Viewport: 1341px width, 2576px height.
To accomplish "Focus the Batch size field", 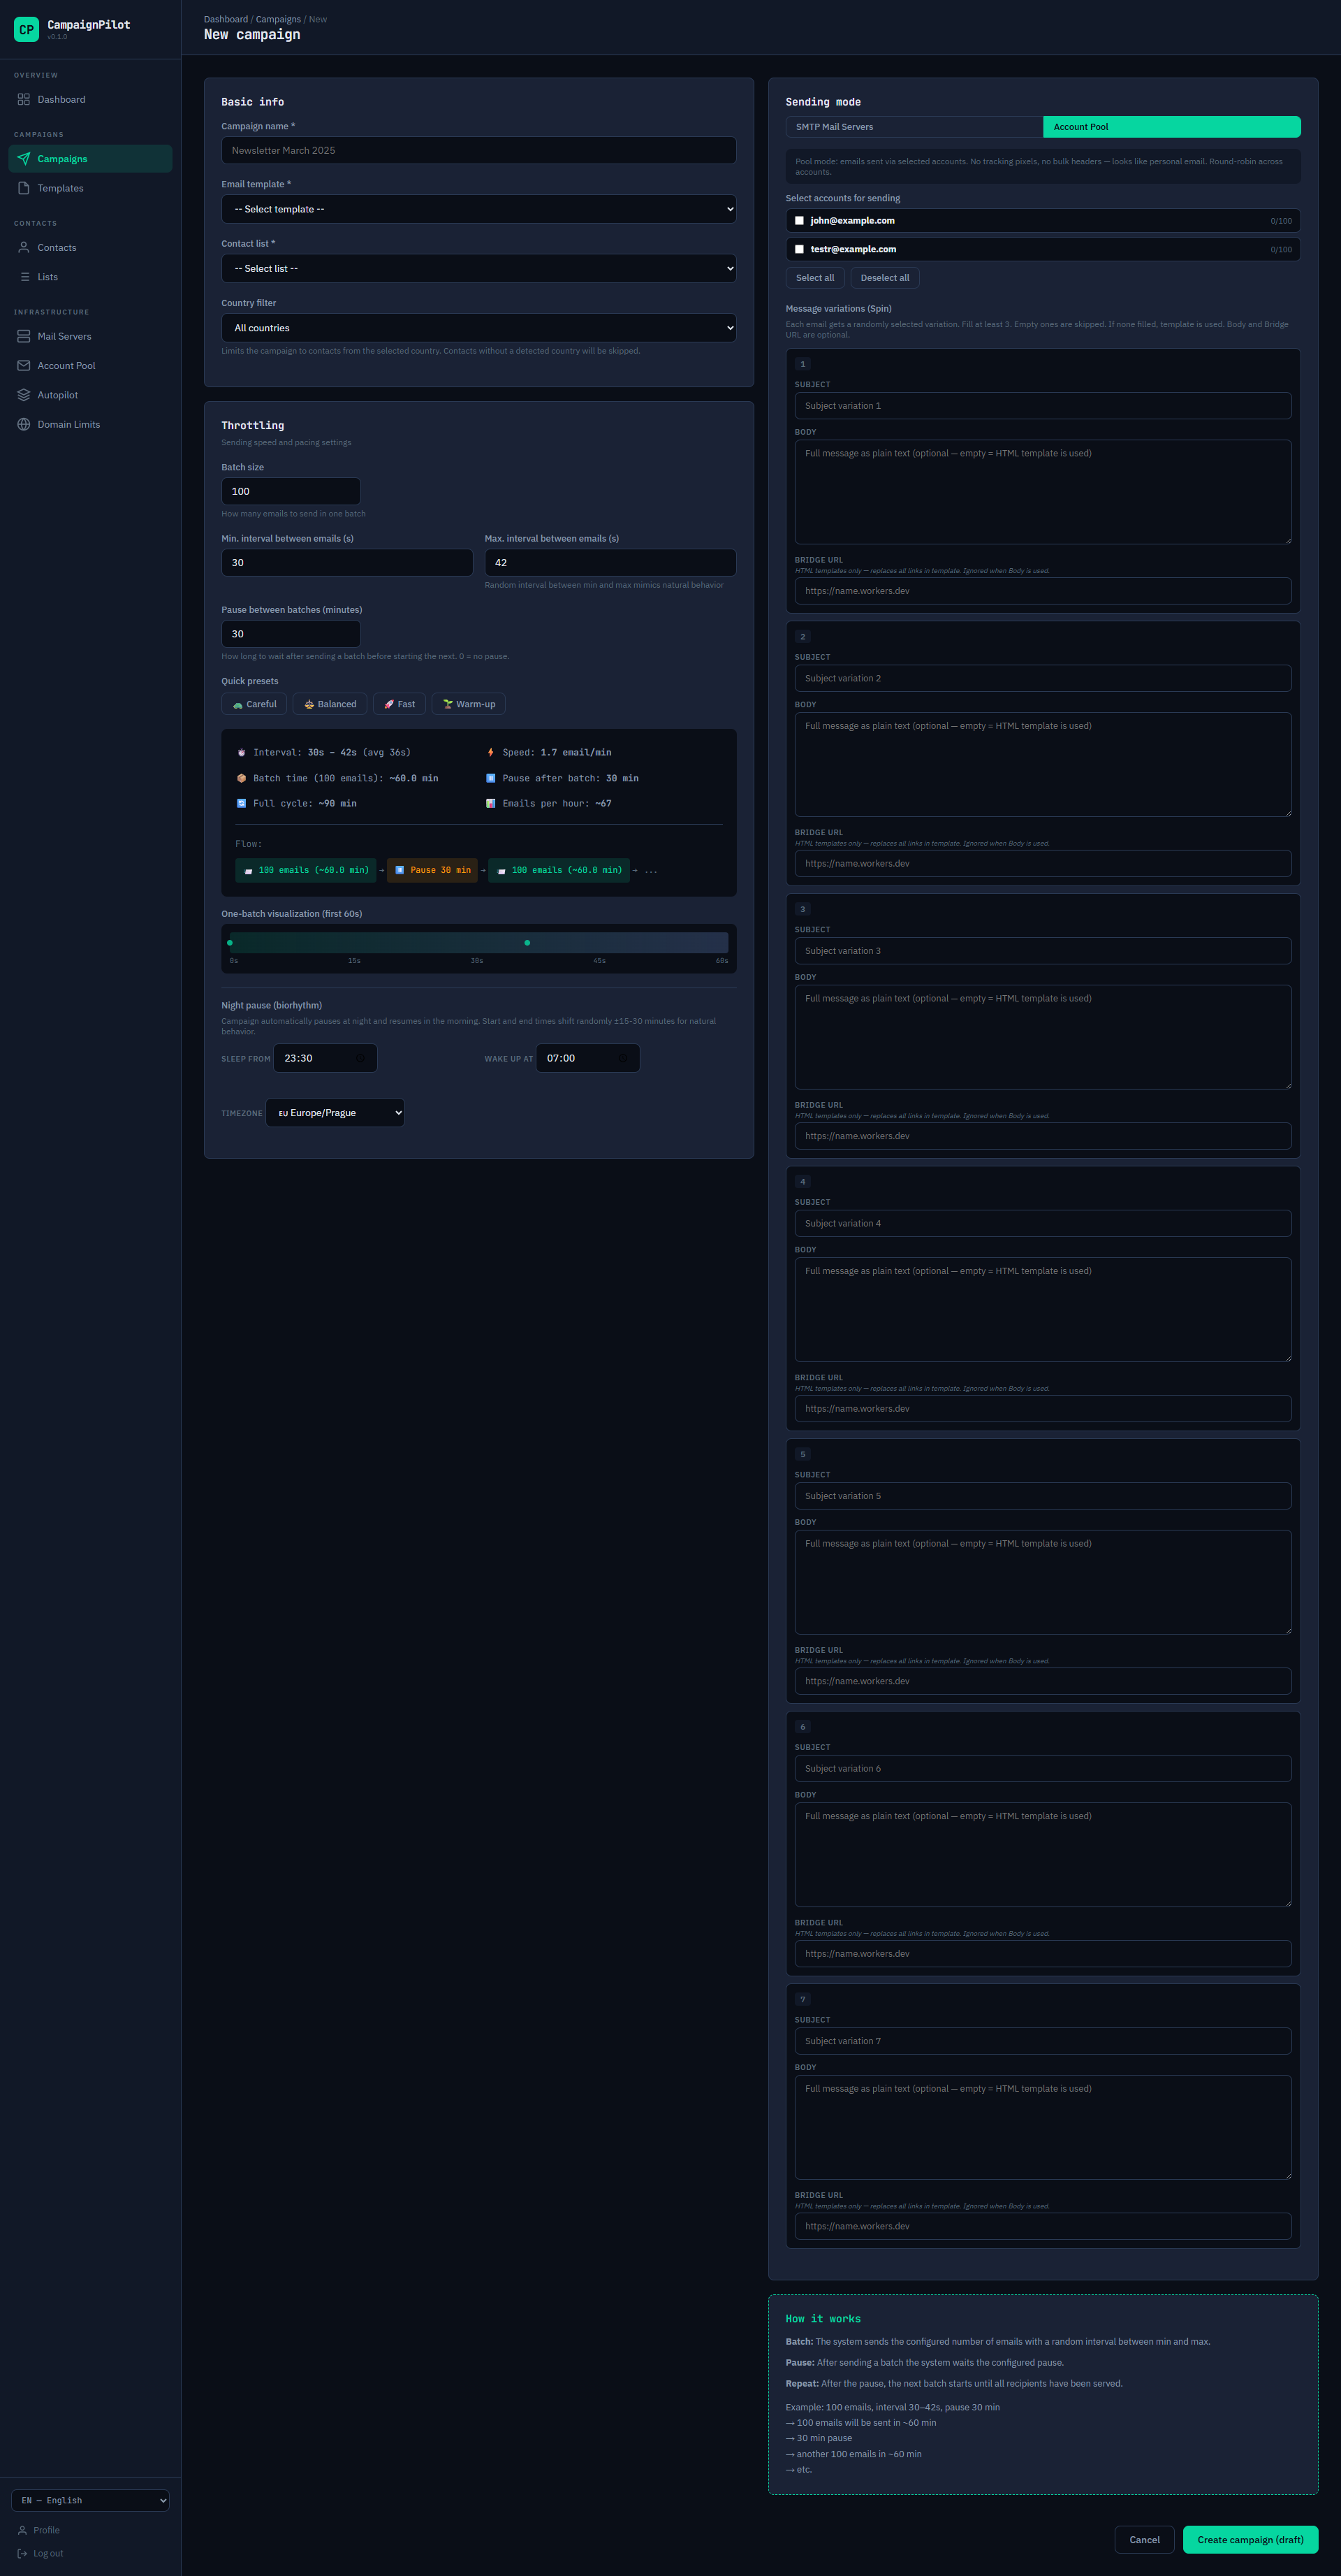I will tap(291, 491).
